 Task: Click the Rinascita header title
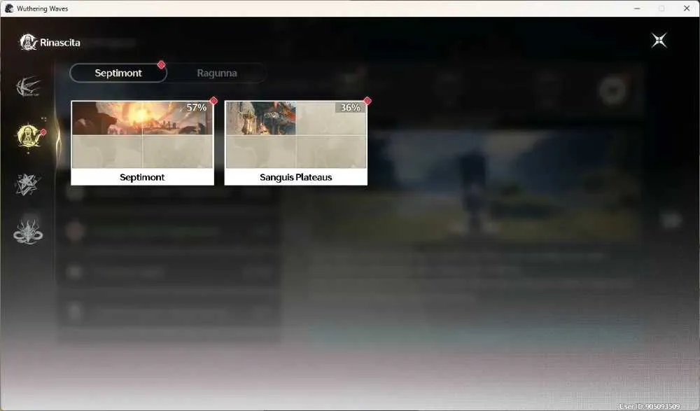[x=60, y=43]
